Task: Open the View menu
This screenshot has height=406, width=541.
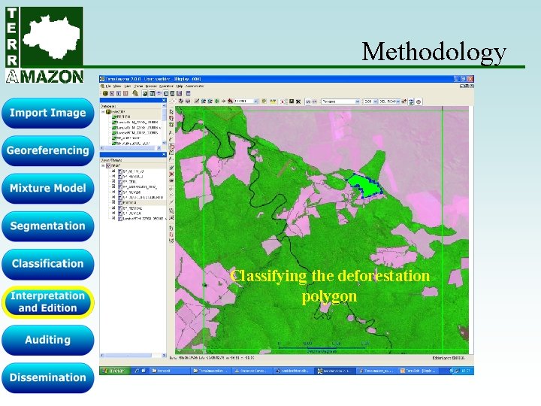Action: click(127, 86)
